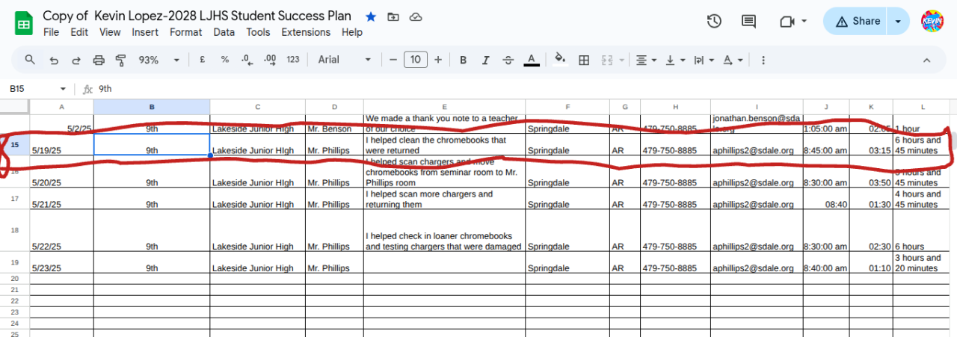Increase decimal places
The height and width of the screenshot is (337, 957).
[x=270, y=60]
